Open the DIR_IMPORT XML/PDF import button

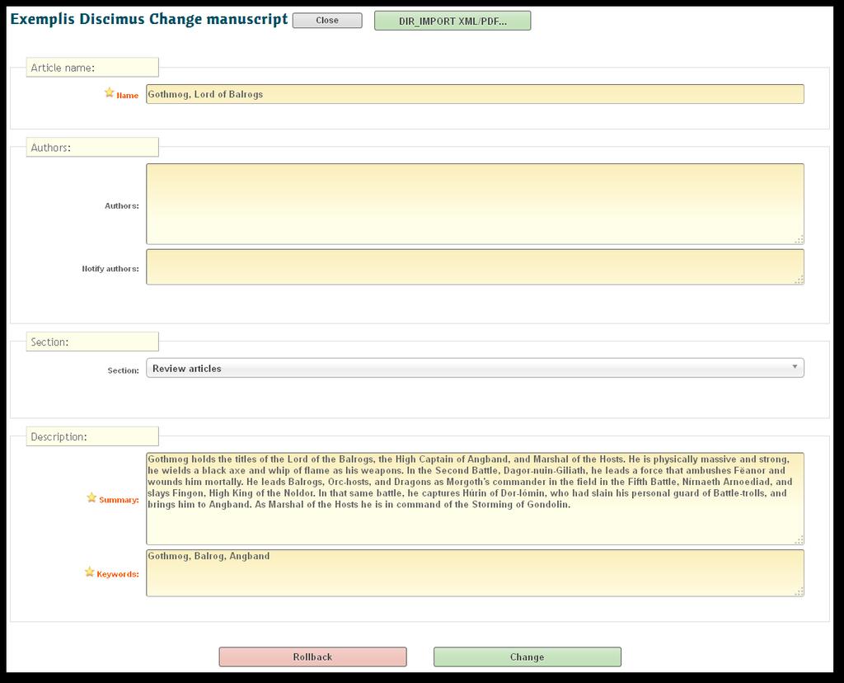452,21
